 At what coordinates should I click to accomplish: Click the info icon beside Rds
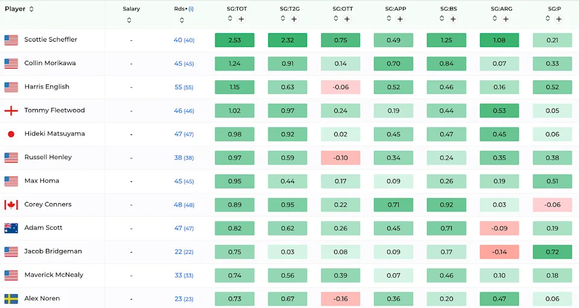click(x=191, y=9)
